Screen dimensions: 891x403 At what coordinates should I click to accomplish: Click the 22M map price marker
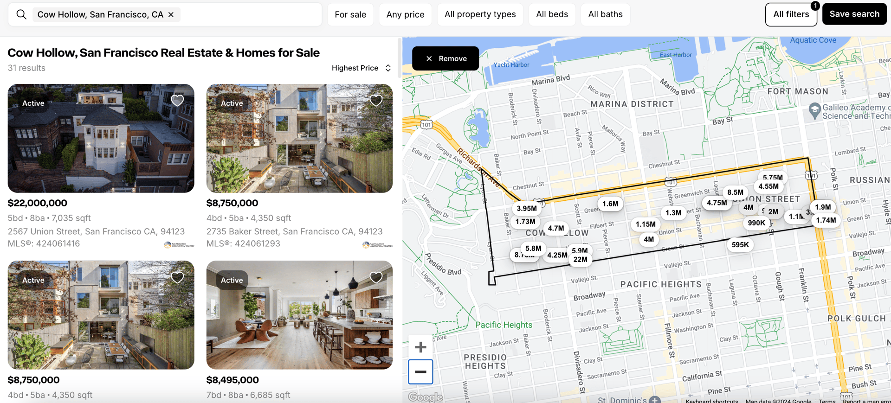tap(580, 259)
